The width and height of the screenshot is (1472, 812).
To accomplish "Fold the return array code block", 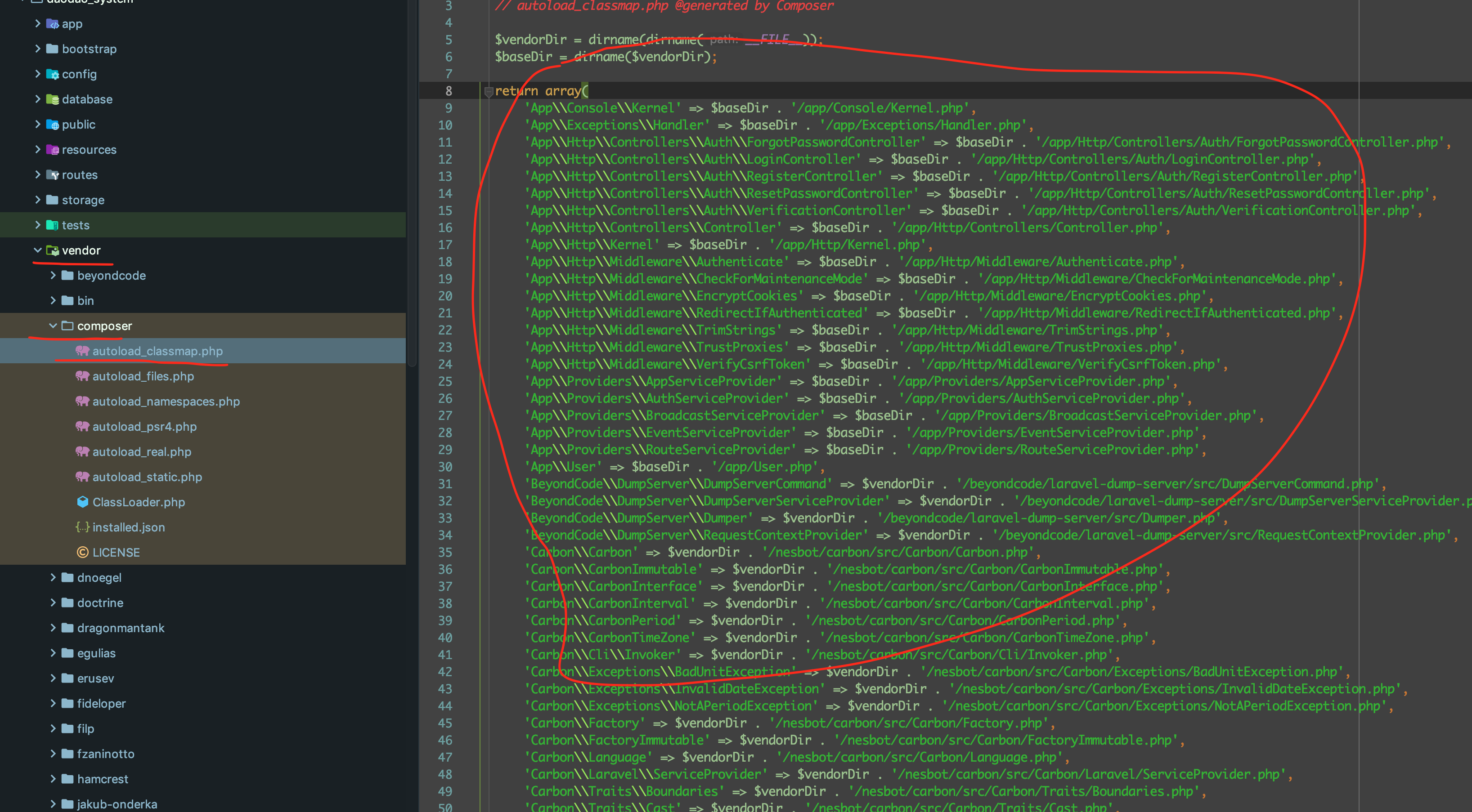I will click(x=489, y=91).
